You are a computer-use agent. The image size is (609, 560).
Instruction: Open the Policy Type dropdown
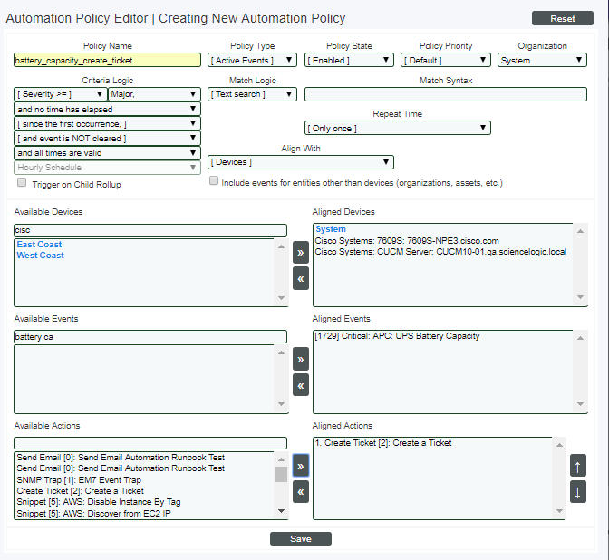253,61
